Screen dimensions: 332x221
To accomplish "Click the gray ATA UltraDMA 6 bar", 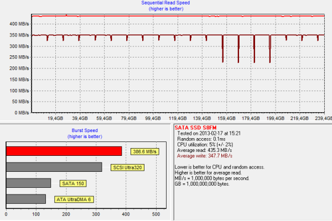I will 26,199.
